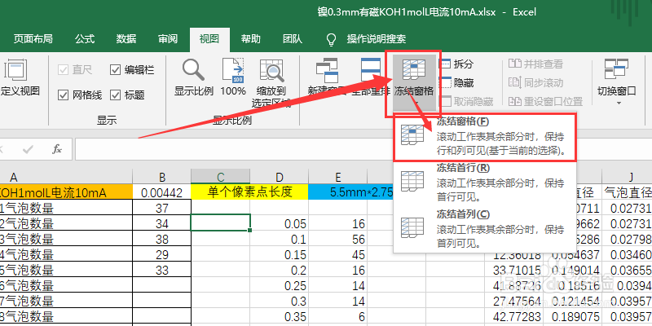652x326 pixels.
Task: Open the Team tab
Action: tap(293, 39)
